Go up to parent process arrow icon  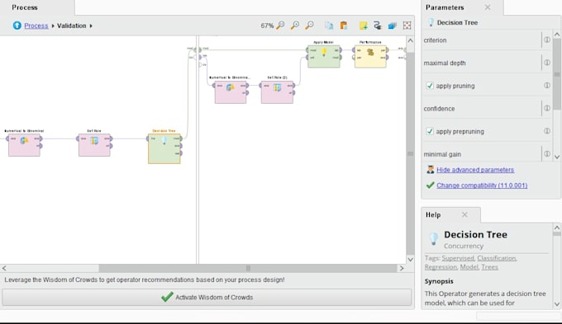tap(17, 26)
